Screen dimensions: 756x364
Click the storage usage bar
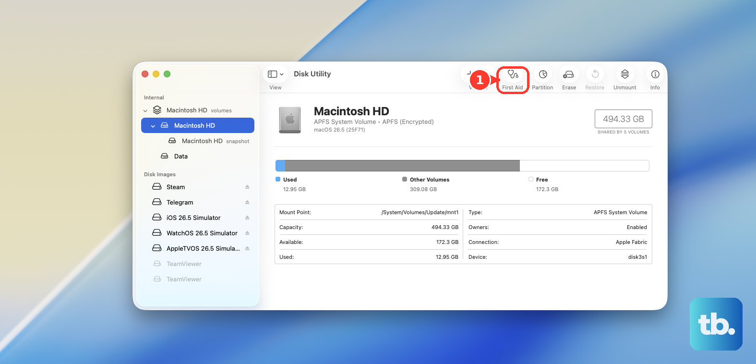point(462,166)
